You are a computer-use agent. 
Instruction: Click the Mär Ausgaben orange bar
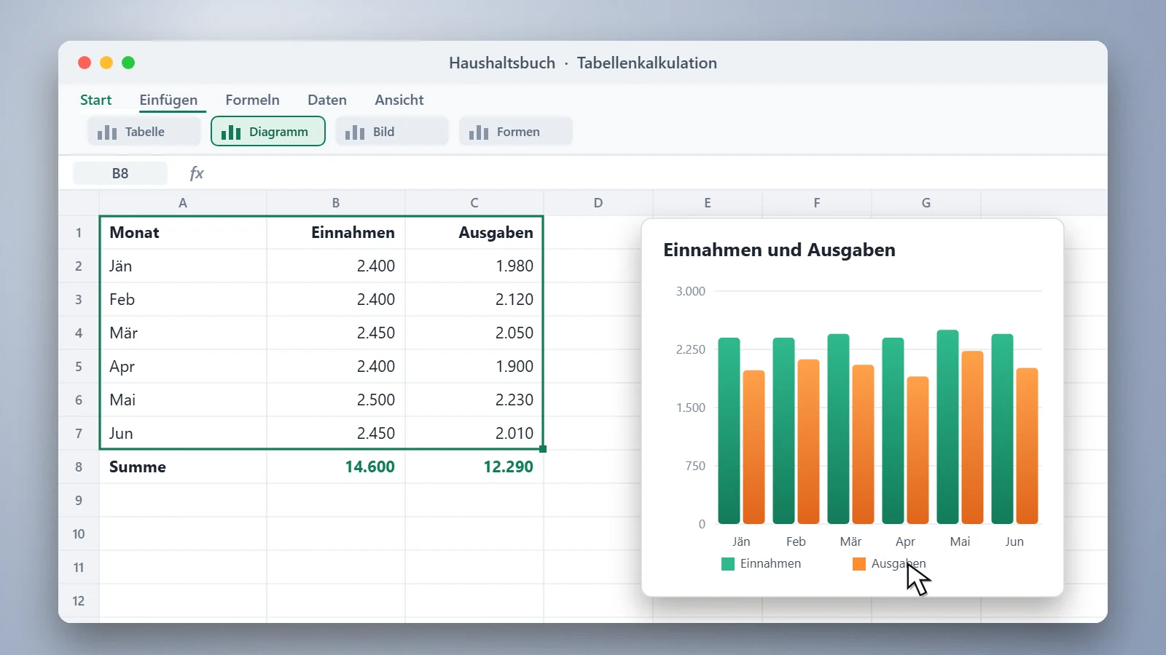point(863,445)
